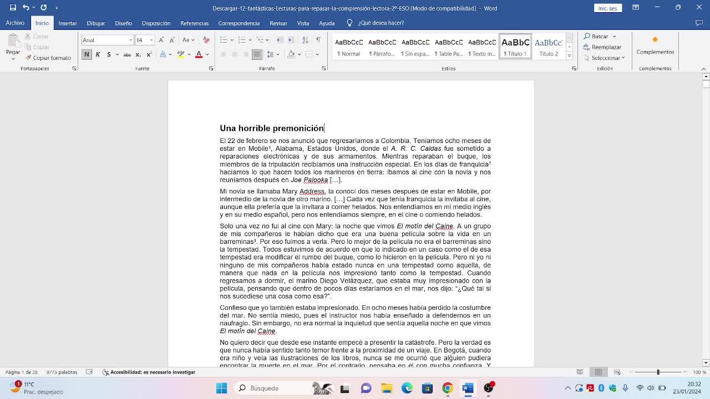Decrease font size with the shrink-font icon
Viewport: 710px width, 399px height.
[x=172, y=40]
